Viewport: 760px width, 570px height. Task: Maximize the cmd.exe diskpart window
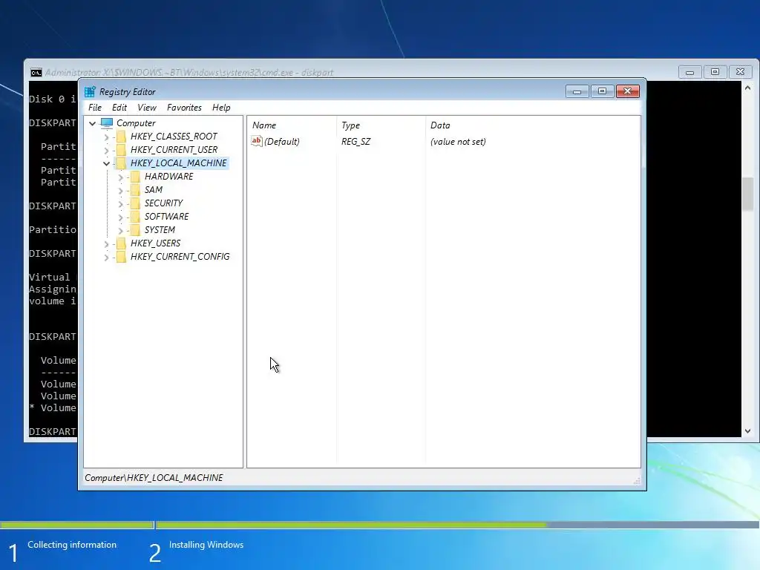point(715,72)
